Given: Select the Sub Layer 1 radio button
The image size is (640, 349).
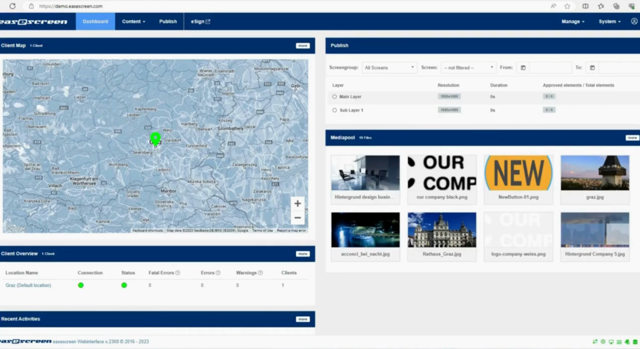Looking at the screenshot, I should [x=335, y=110].
